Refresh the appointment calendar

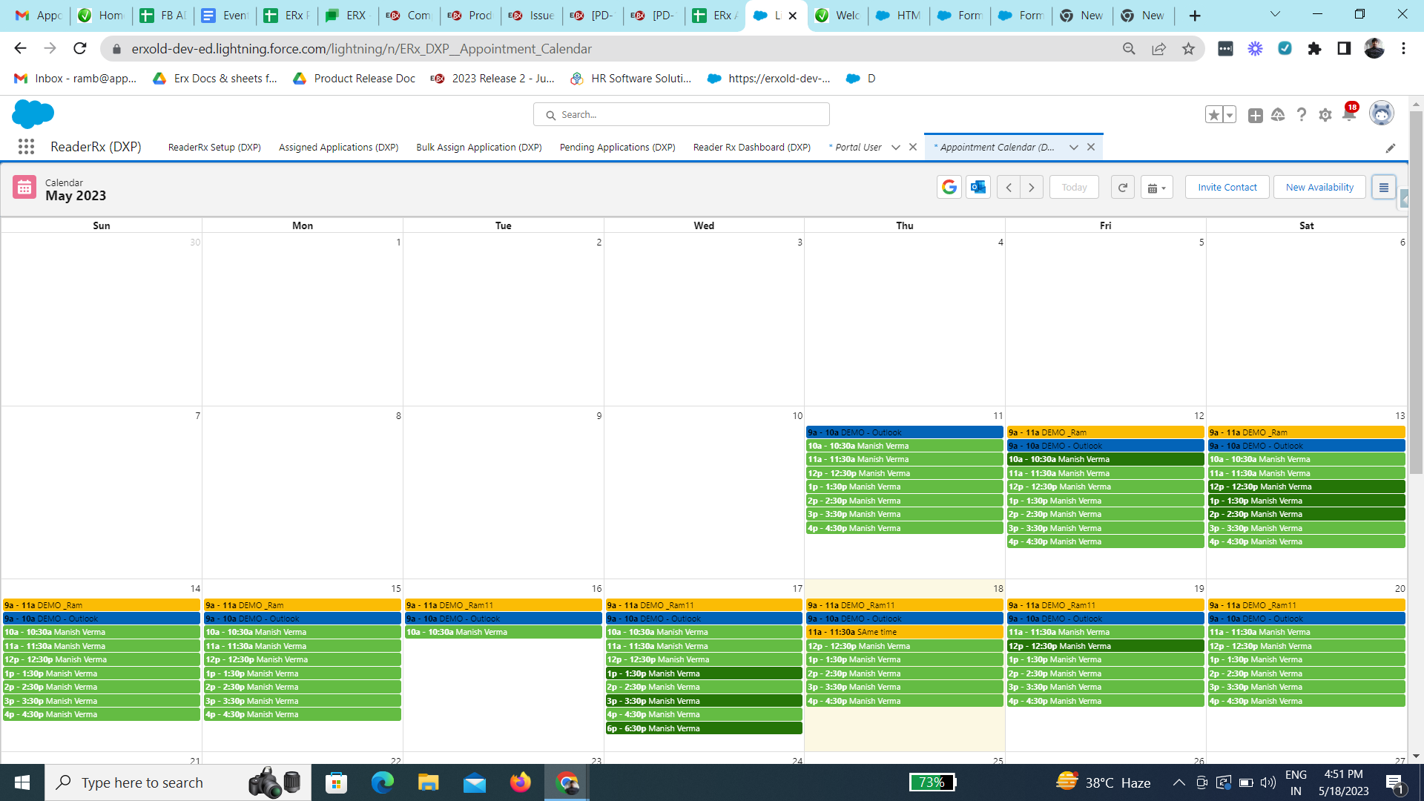(x=1123, y=188)
